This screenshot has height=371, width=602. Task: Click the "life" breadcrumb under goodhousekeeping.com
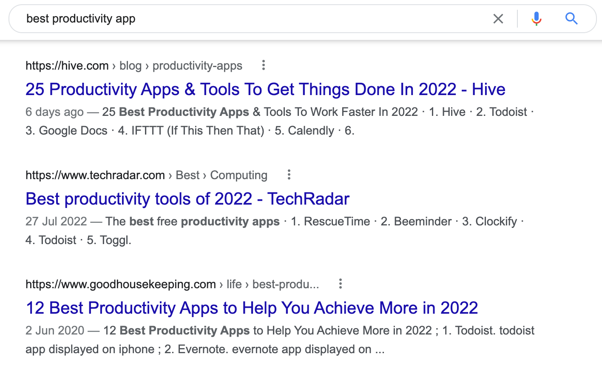(235, 284)
